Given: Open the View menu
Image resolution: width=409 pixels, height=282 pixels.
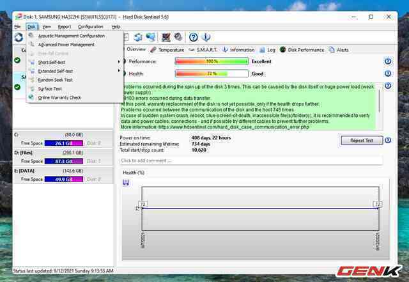Looking at the screenshot, I should [47, 27].
